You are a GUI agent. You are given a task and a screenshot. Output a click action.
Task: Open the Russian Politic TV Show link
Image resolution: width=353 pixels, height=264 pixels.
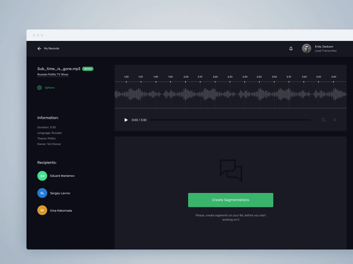click(53, 74)
